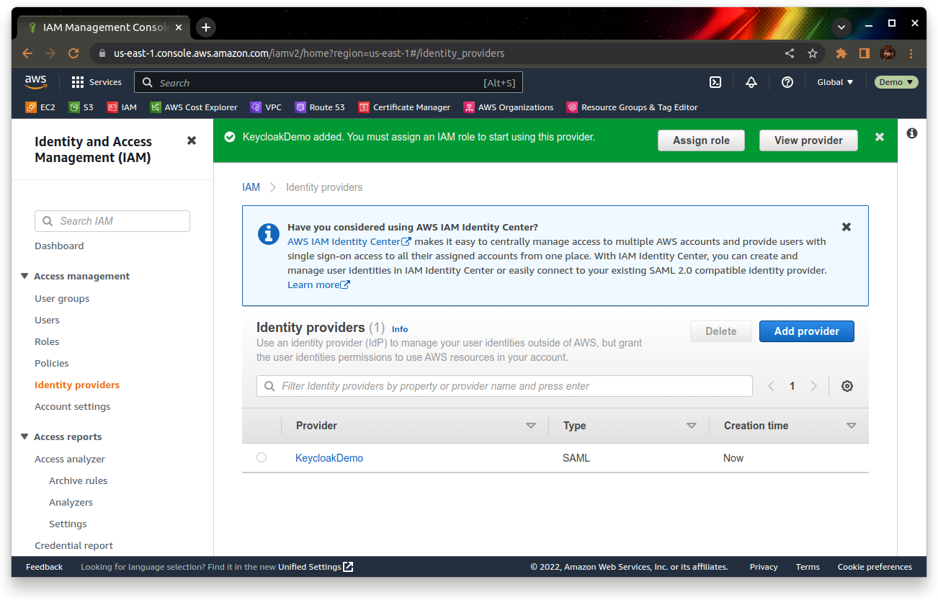Click the browser back arrow
This screenshot has height=600, width=938.
(27, 53)
